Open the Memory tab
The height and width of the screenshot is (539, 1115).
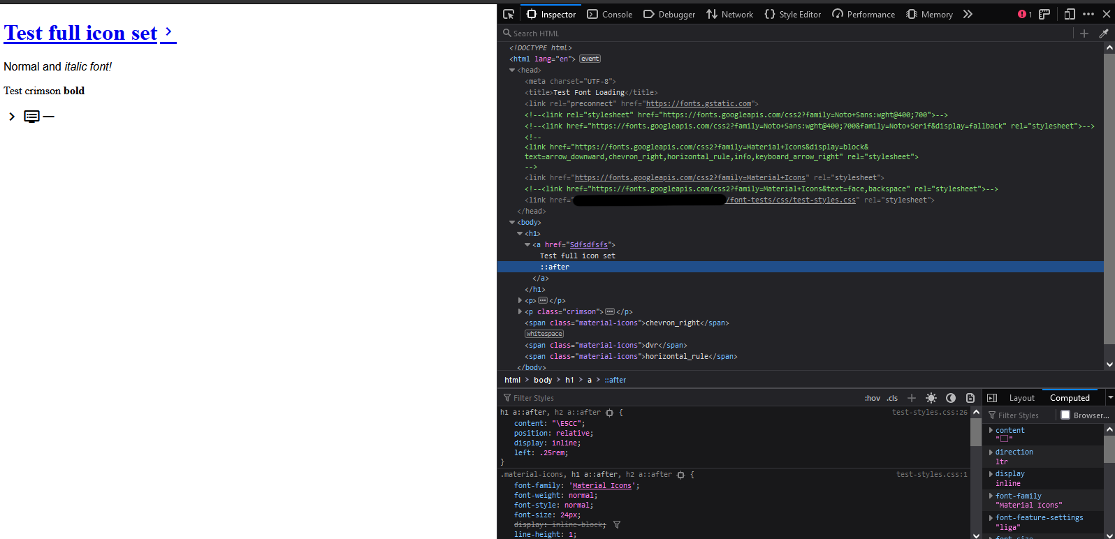pos(930,14)
